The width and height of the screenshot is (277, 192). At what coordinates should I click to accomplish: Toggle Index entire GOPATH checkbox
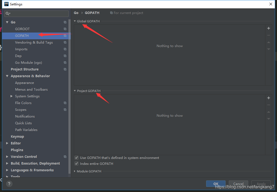point(77,163)
